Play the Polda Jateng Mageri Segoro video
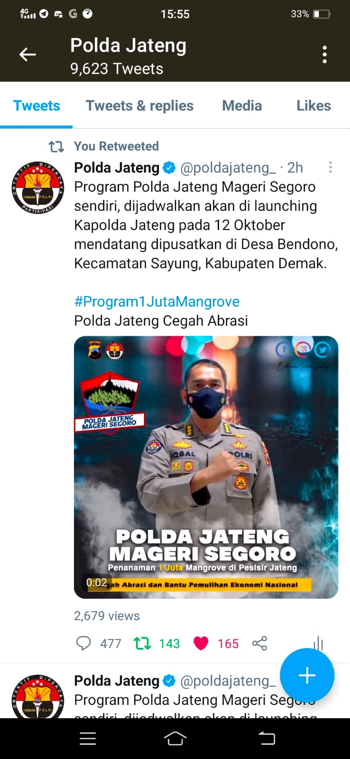The image size is (350, 759). (206, 467)
